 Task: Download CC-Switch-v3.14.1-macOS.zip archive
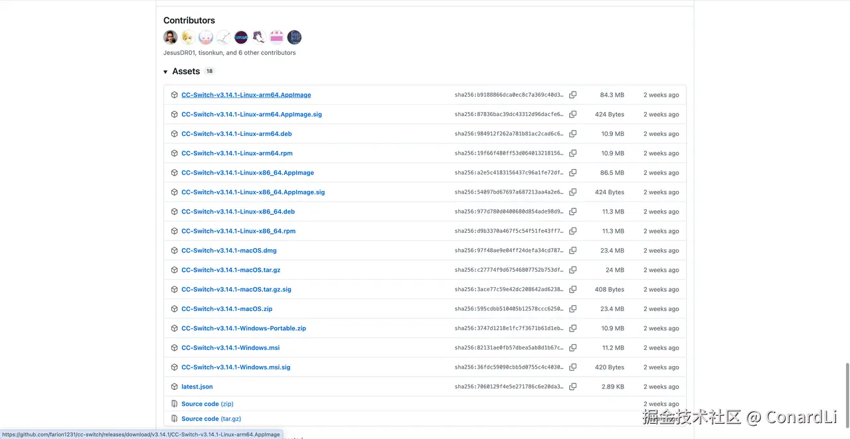point(226,309)
